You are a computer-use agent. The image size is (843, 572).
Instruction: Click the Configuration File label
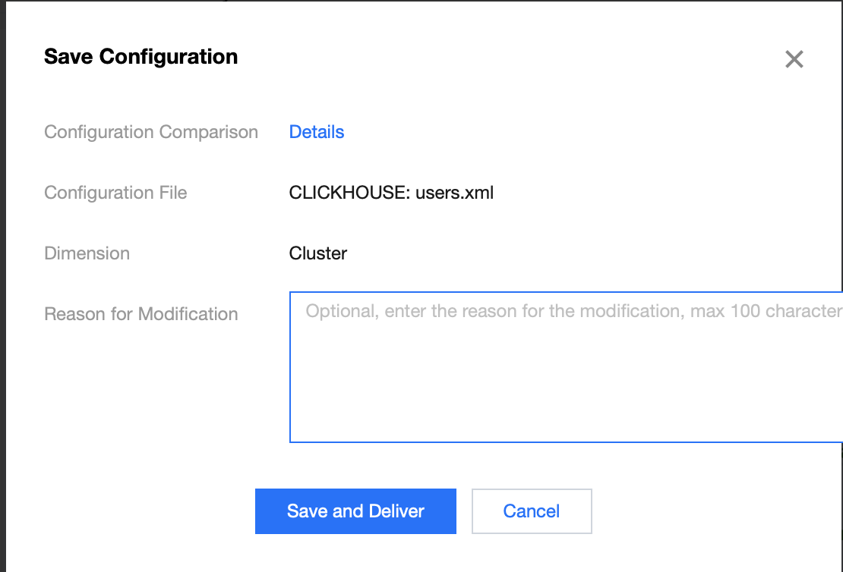pos(115,193)
